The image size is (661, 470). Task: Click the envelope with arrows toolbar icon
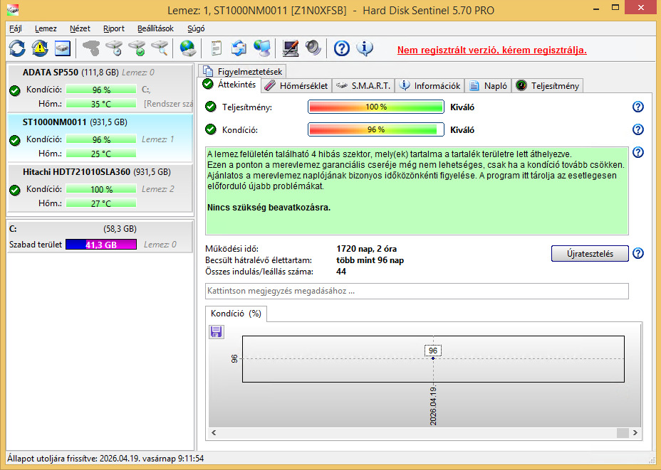point(239,48)
